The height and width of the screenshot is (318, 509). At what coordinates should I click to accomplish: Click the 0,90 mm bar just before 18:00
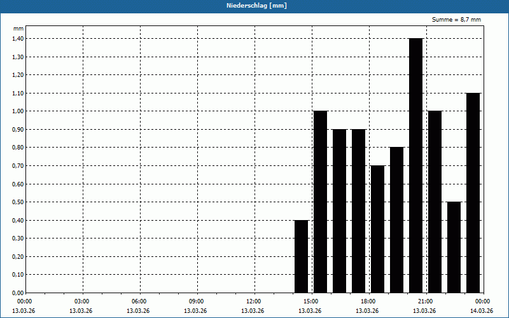[x=358, y=211]
